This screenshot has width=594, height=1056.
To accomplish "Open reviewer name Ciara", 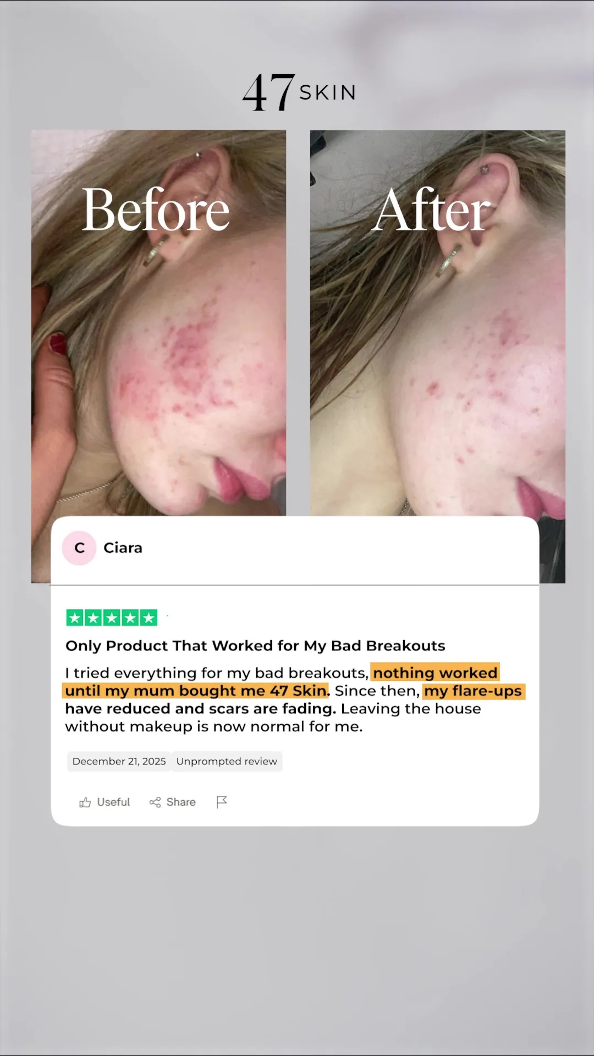I will (x=123, y=548).
